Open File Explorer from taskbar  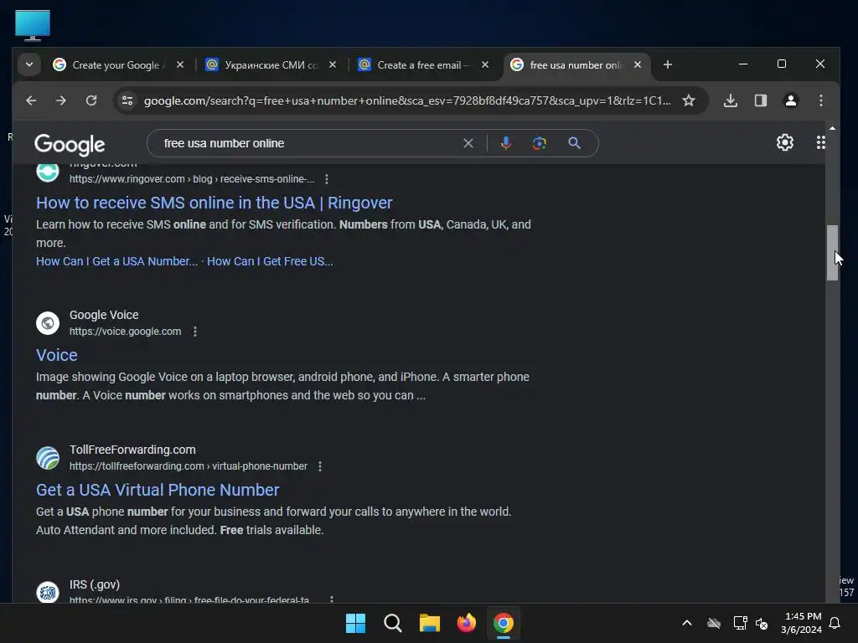coord(430,623)
